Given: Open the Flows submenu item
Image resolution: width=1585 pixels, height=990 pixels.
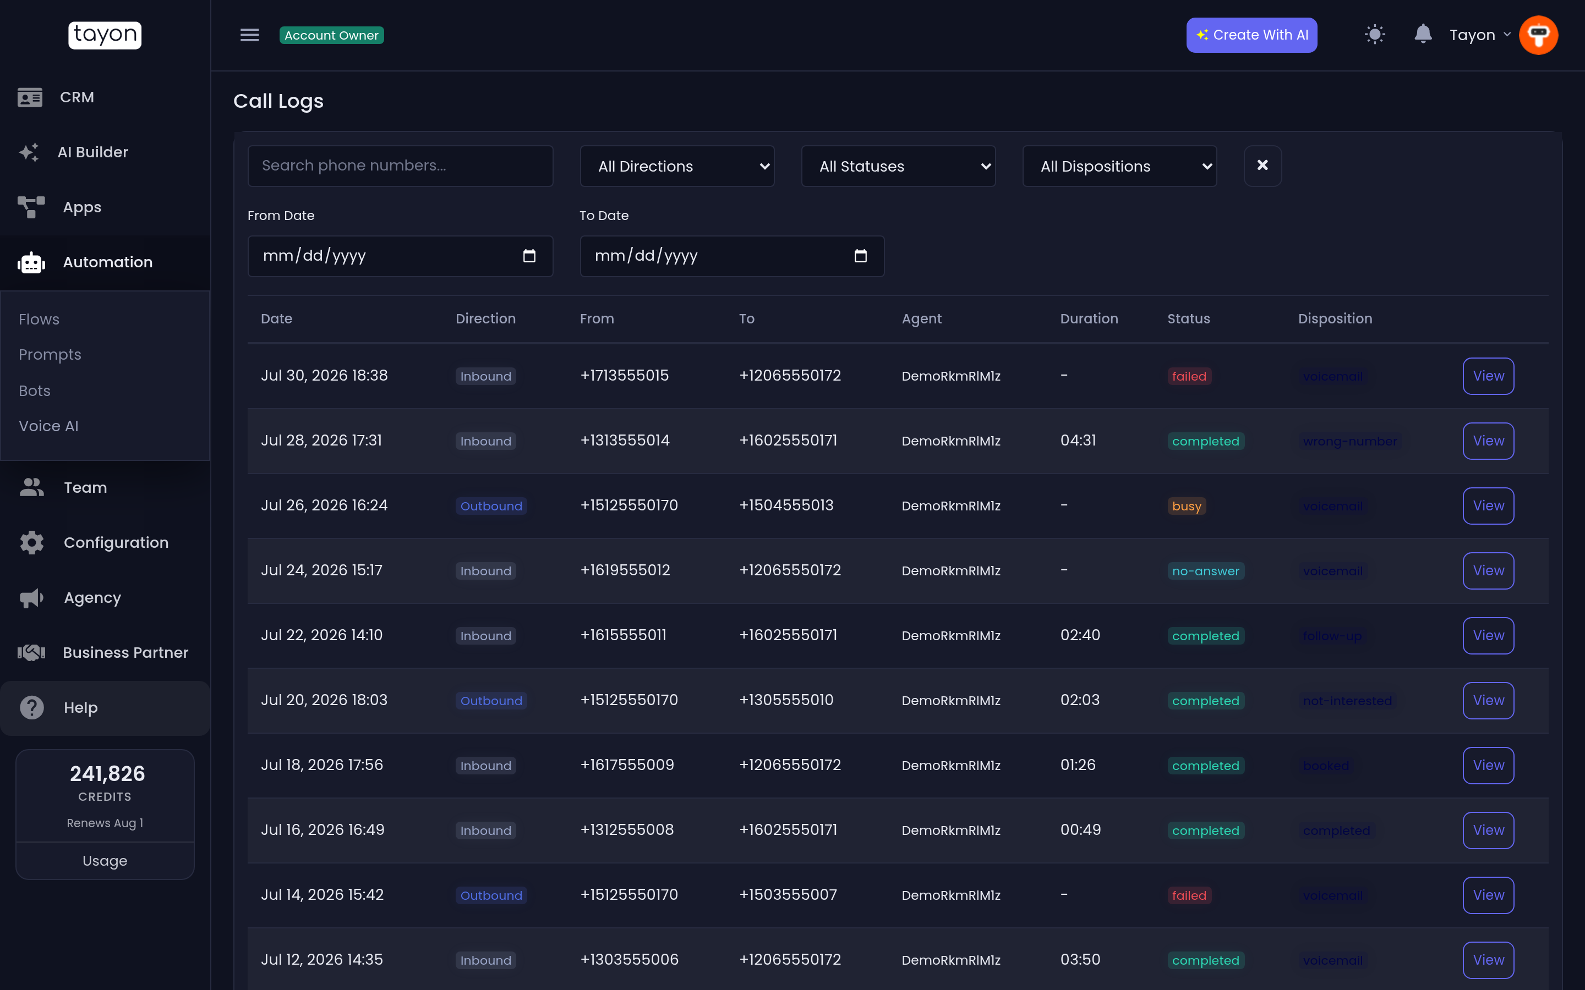Looking at the screenshot, I should coord(39,319).
